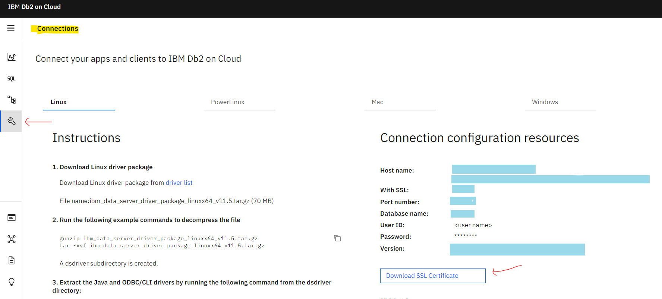Open the document icon in sidebar

(11, 260)
